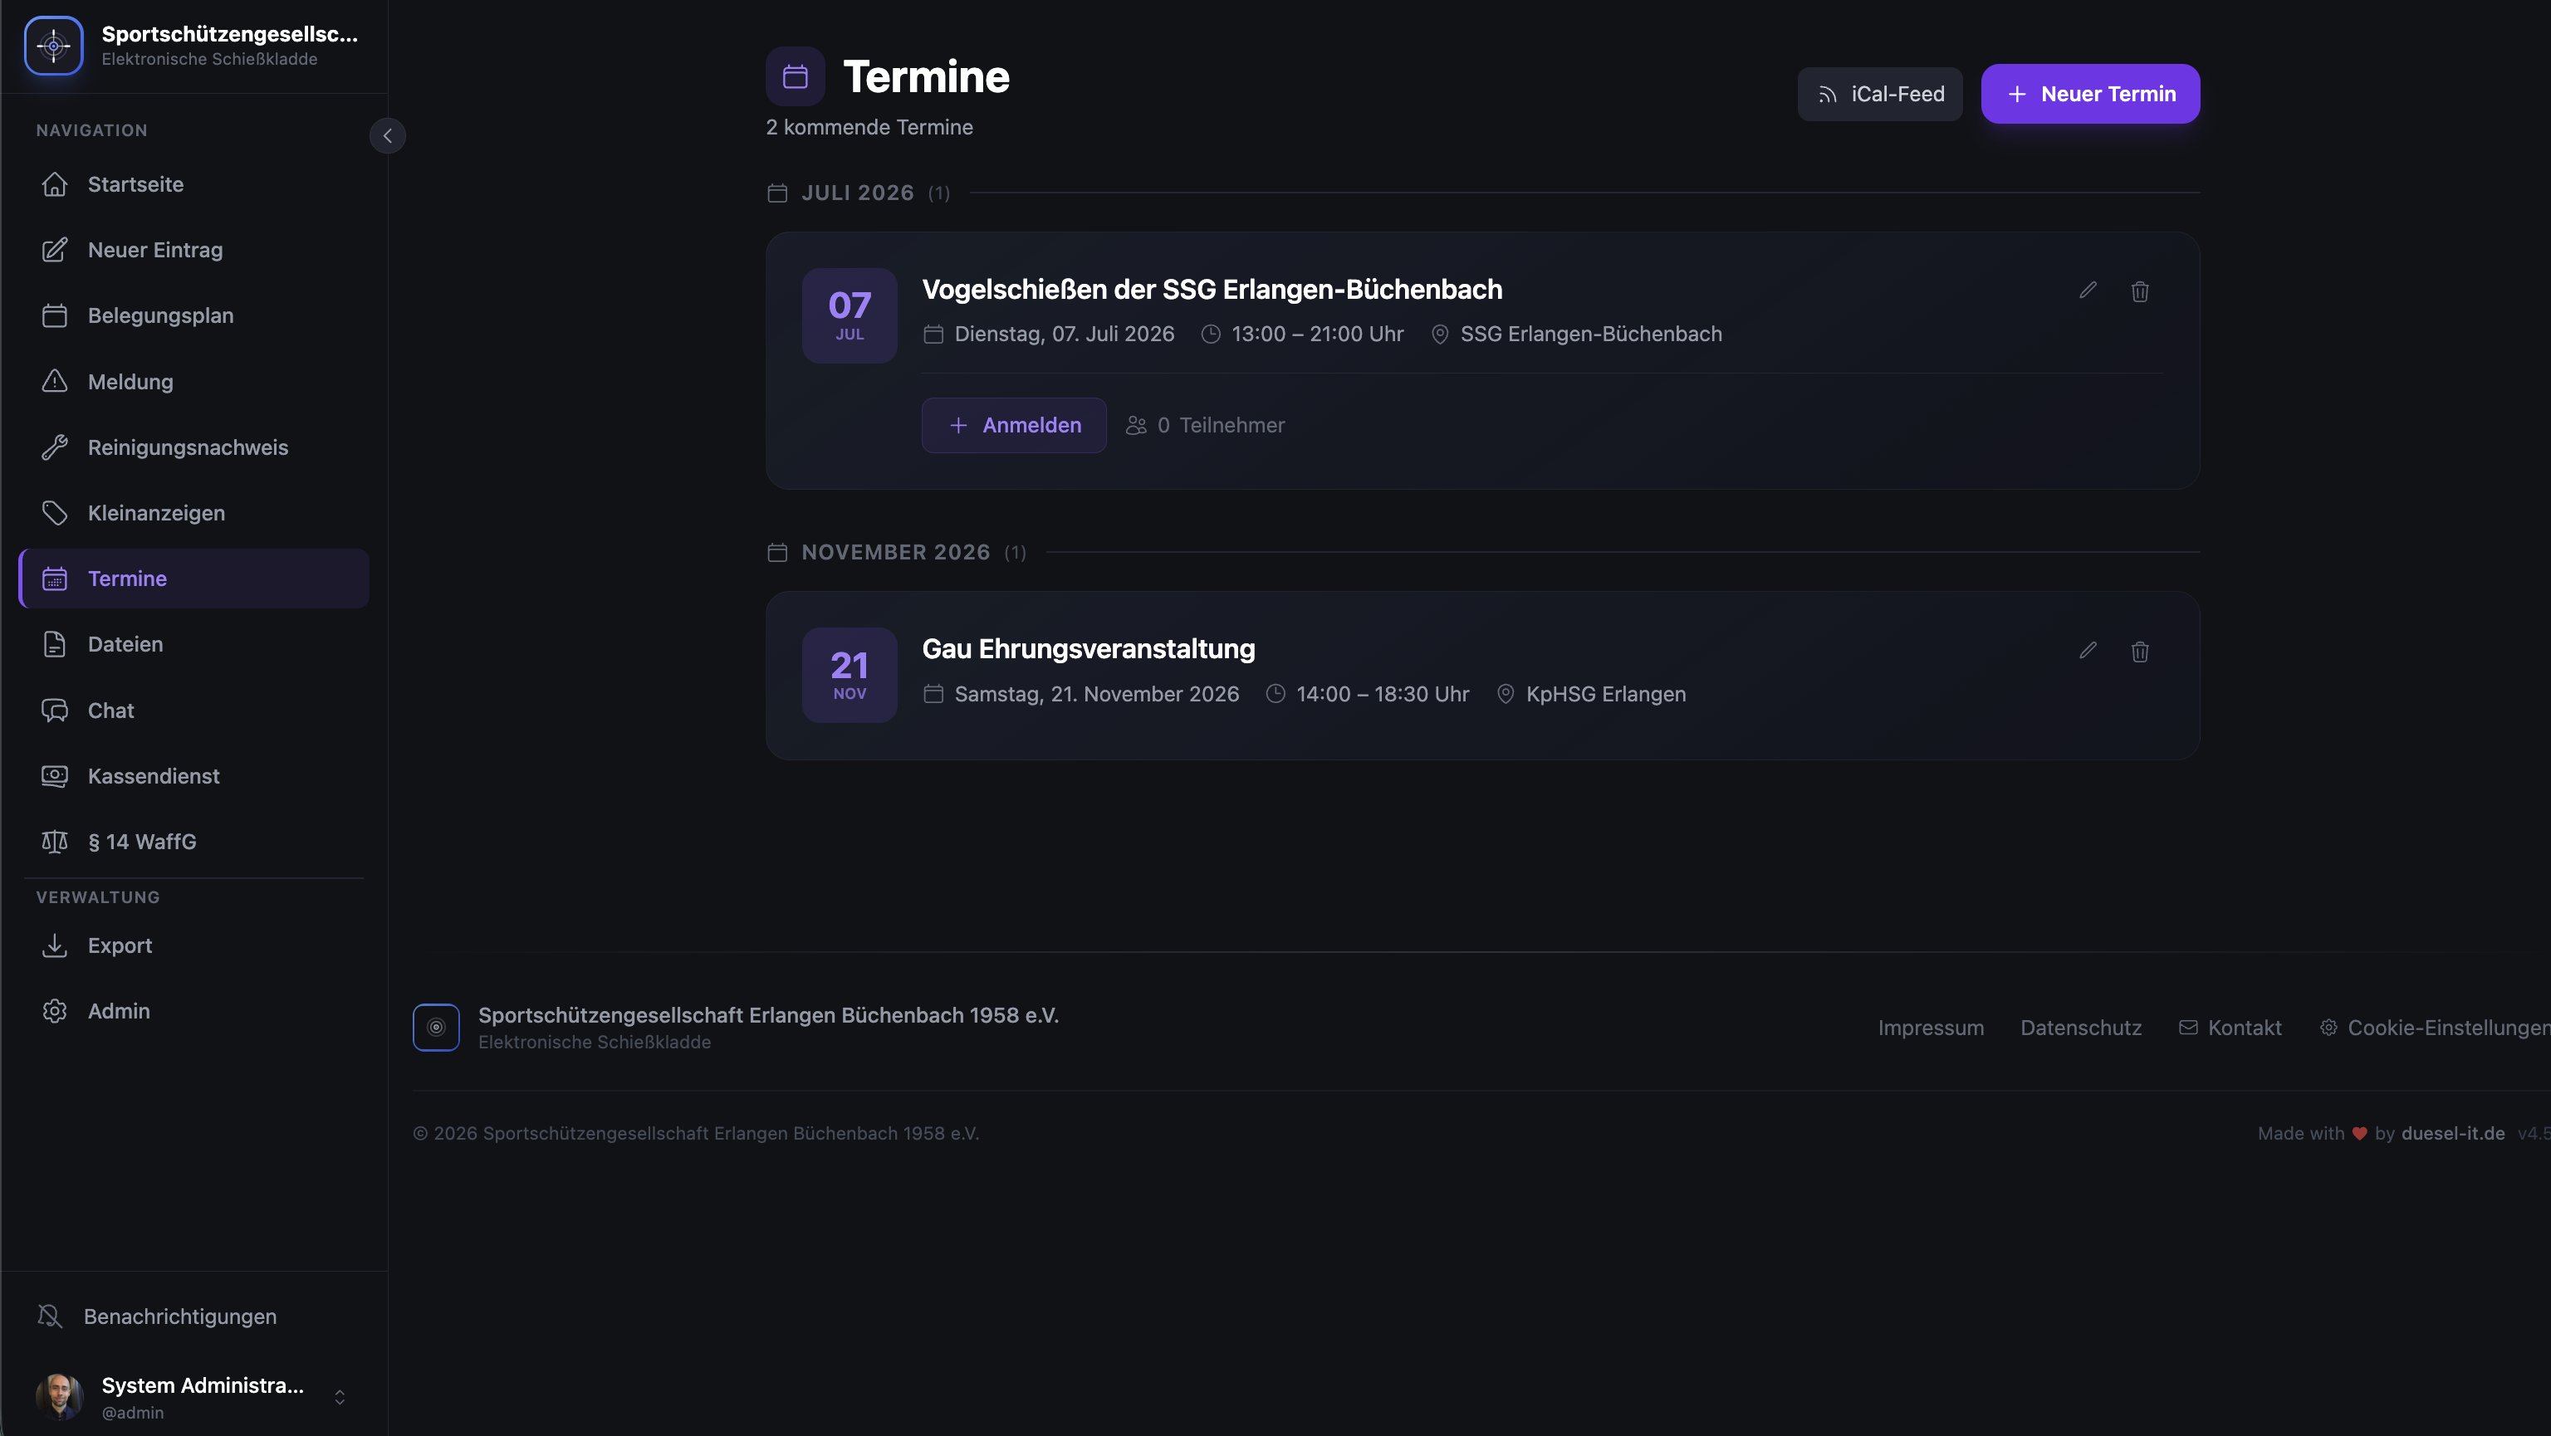Collapse the navigation sidebar
Screen dimensions: 2551x1436
click(x=387, y=135)
